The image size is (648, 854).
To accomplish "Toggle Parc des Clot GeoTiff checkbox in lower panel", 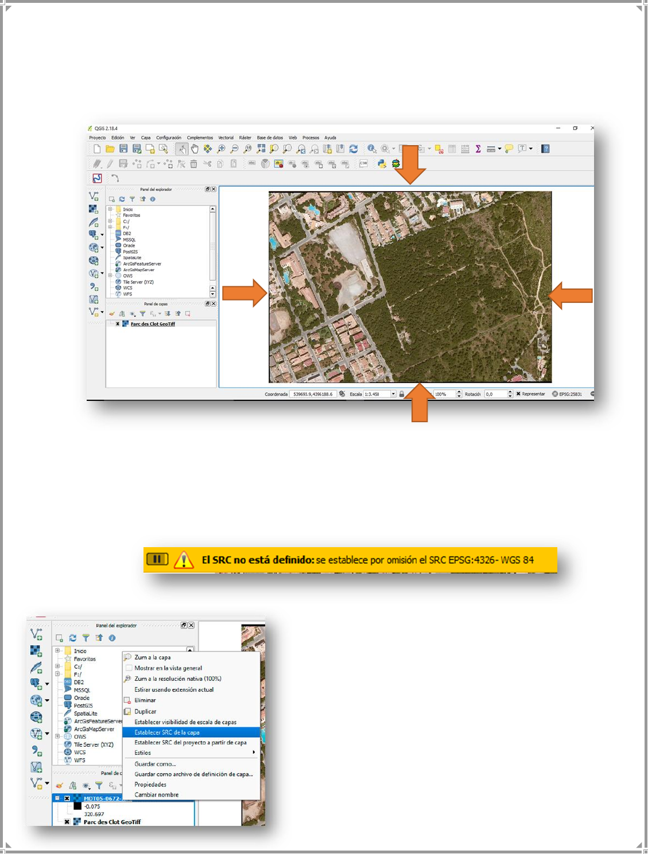I will click(67, 822).
